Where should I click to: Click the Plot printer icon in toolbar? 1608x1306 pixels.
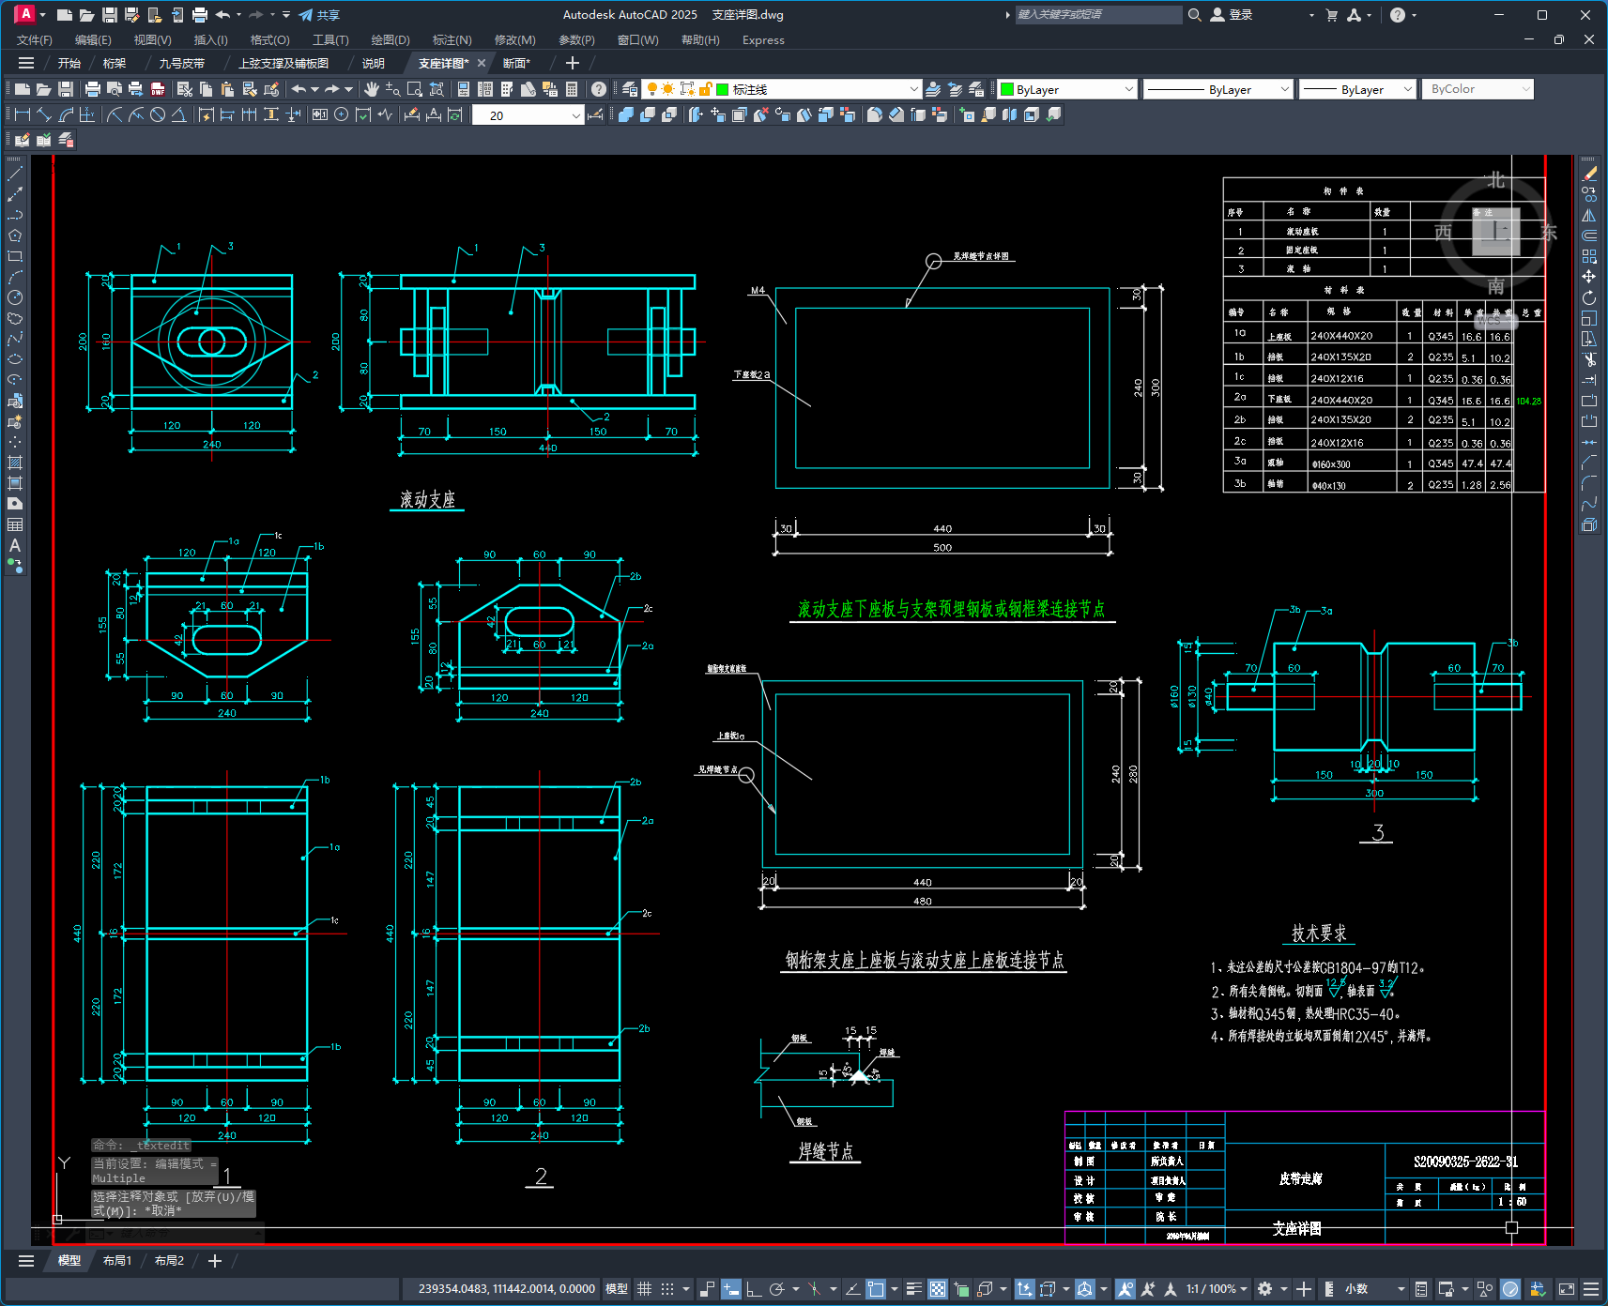point(92,89)
